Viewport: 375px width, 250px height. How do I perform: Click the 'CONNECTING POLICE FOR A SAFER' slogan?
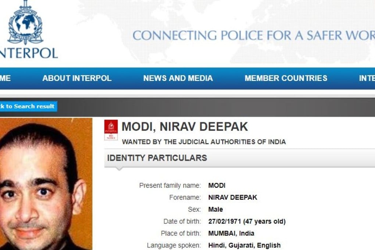(x=254, y=36)
